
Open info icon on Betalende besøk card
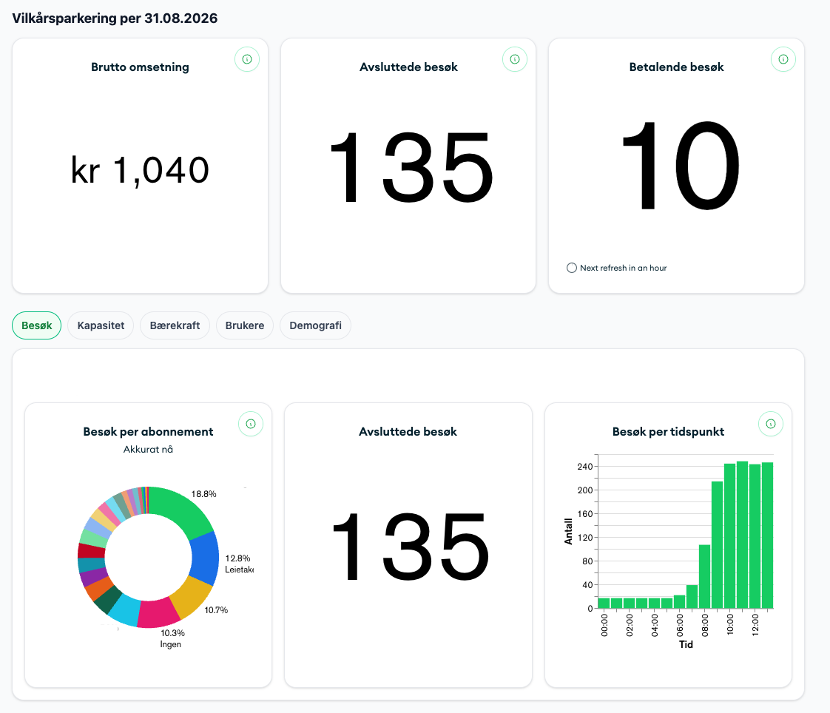tap(783, 59)
